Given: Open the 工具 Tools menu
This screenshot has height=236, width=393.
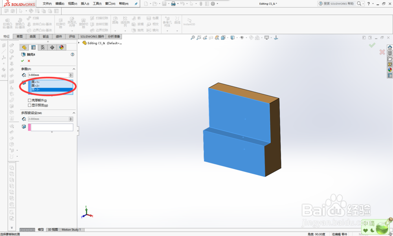Looking at the screenshot, I should [97, 4].
